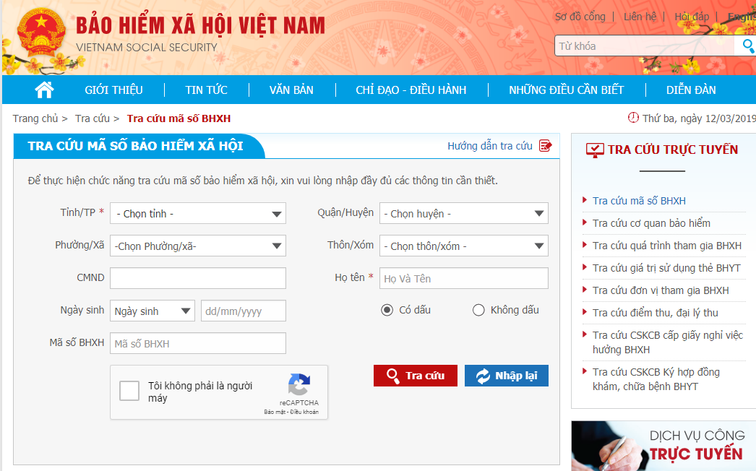Open the Giới thiệu menu

(x=113, y=90)
